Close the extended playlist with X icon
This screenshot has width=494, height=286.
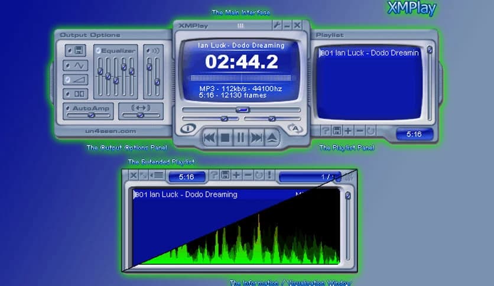click(134, 175)
